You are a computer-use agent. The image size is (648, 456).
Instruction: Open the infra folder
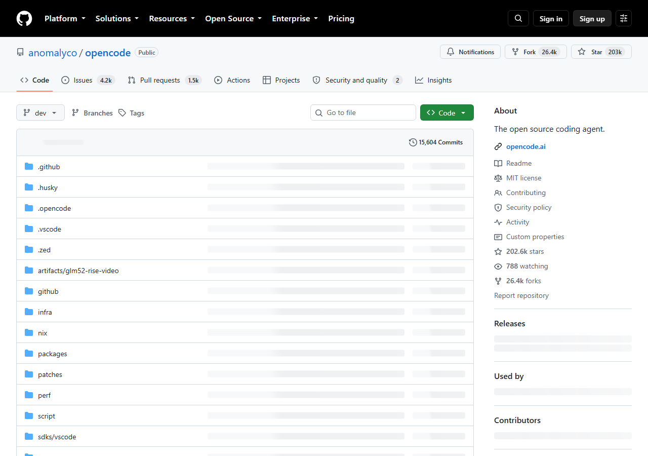[x=45, y=312]
